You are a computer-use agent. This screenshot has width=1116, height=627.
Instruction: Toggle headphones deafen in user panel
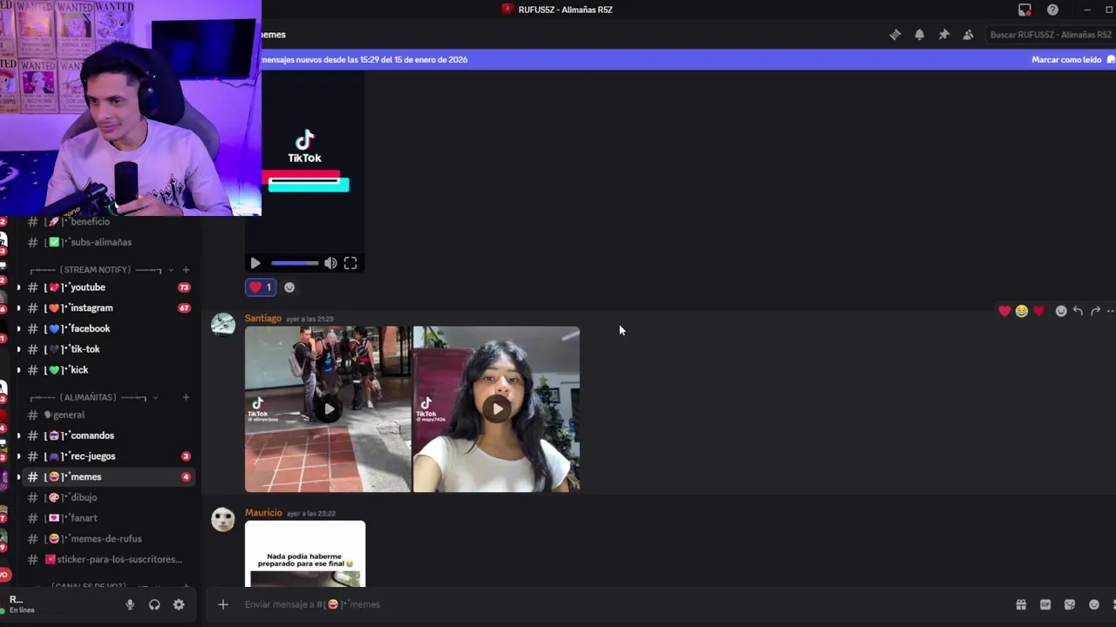[x=154, y=604]
